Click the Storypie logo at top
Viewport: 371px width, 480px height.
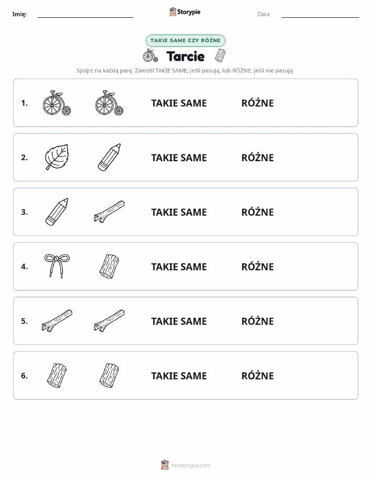[185, 12]
